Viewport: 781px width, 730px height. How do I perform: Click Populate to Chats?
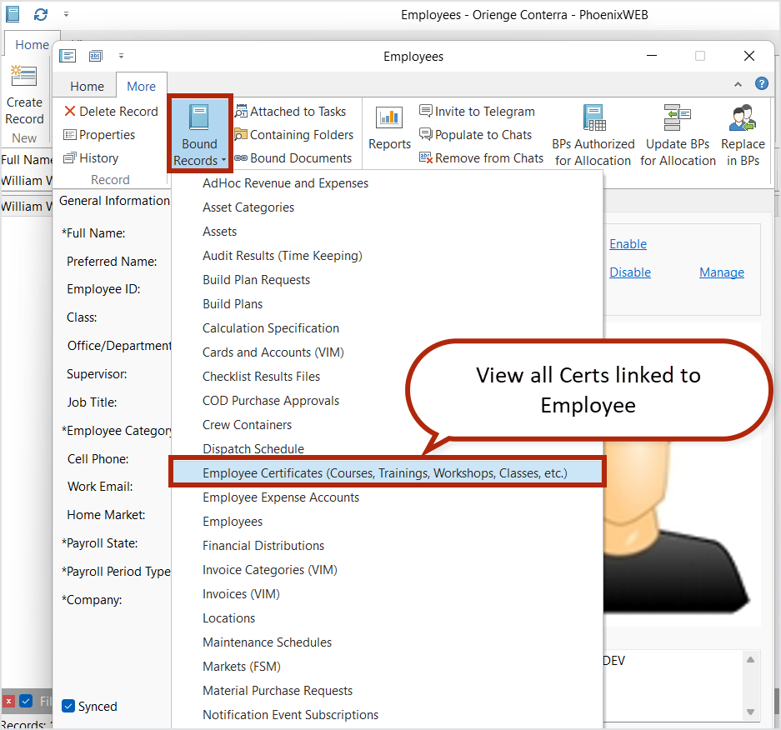476,134
